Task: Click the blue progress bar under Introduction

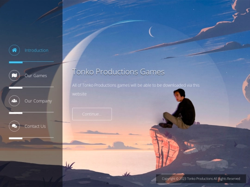Action: click(x=16, y=62)
